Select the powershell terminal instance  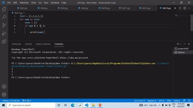click(x=183, y=49)
